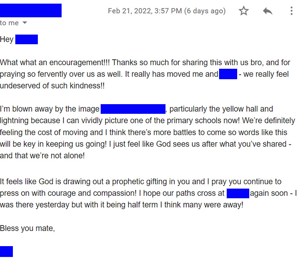The image size is (302, 263).
Task: Click the redacted sender name at top
Action: tap(31, 10)
